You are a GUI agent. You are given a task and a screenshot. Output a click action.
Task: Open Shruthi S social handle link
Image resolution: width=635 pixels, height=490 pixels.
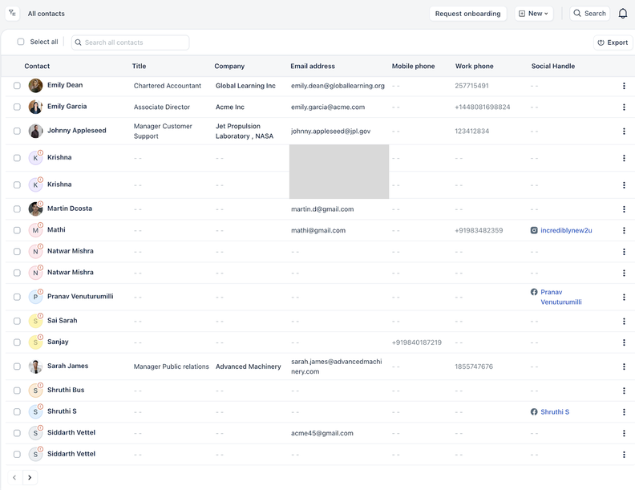coord(555,412)
